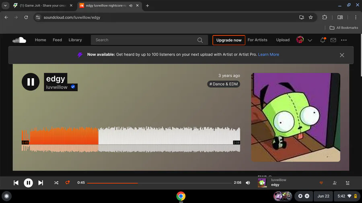Pause playback in the bottom player bar
The width and height of the screenshot is (362, 203).
[x=29, y=183]
